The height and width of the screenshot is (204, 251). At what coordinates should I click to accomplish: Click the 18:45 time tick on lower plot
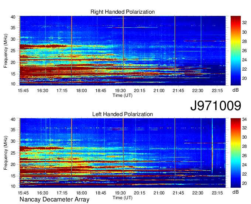[x=101, y=193]
